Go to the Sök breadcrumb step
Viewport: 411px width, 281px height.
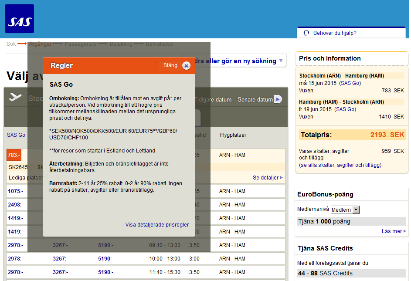[x=11, y=44]
